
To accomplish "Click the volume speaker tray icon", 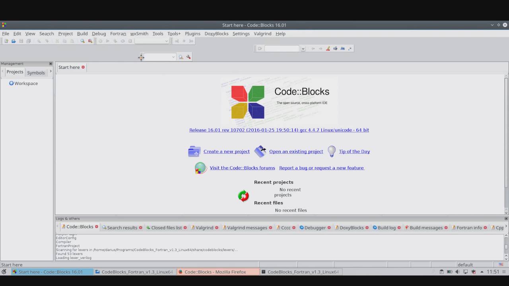I will point(457,272).
